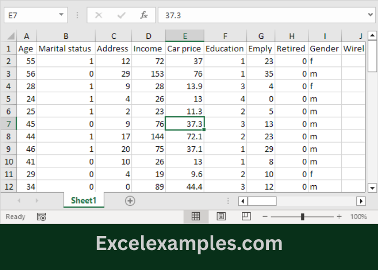The width and height of the screenshot is (378, 270).
Task: Click the formula bar showing 37.3
Action: coord(265,15)
